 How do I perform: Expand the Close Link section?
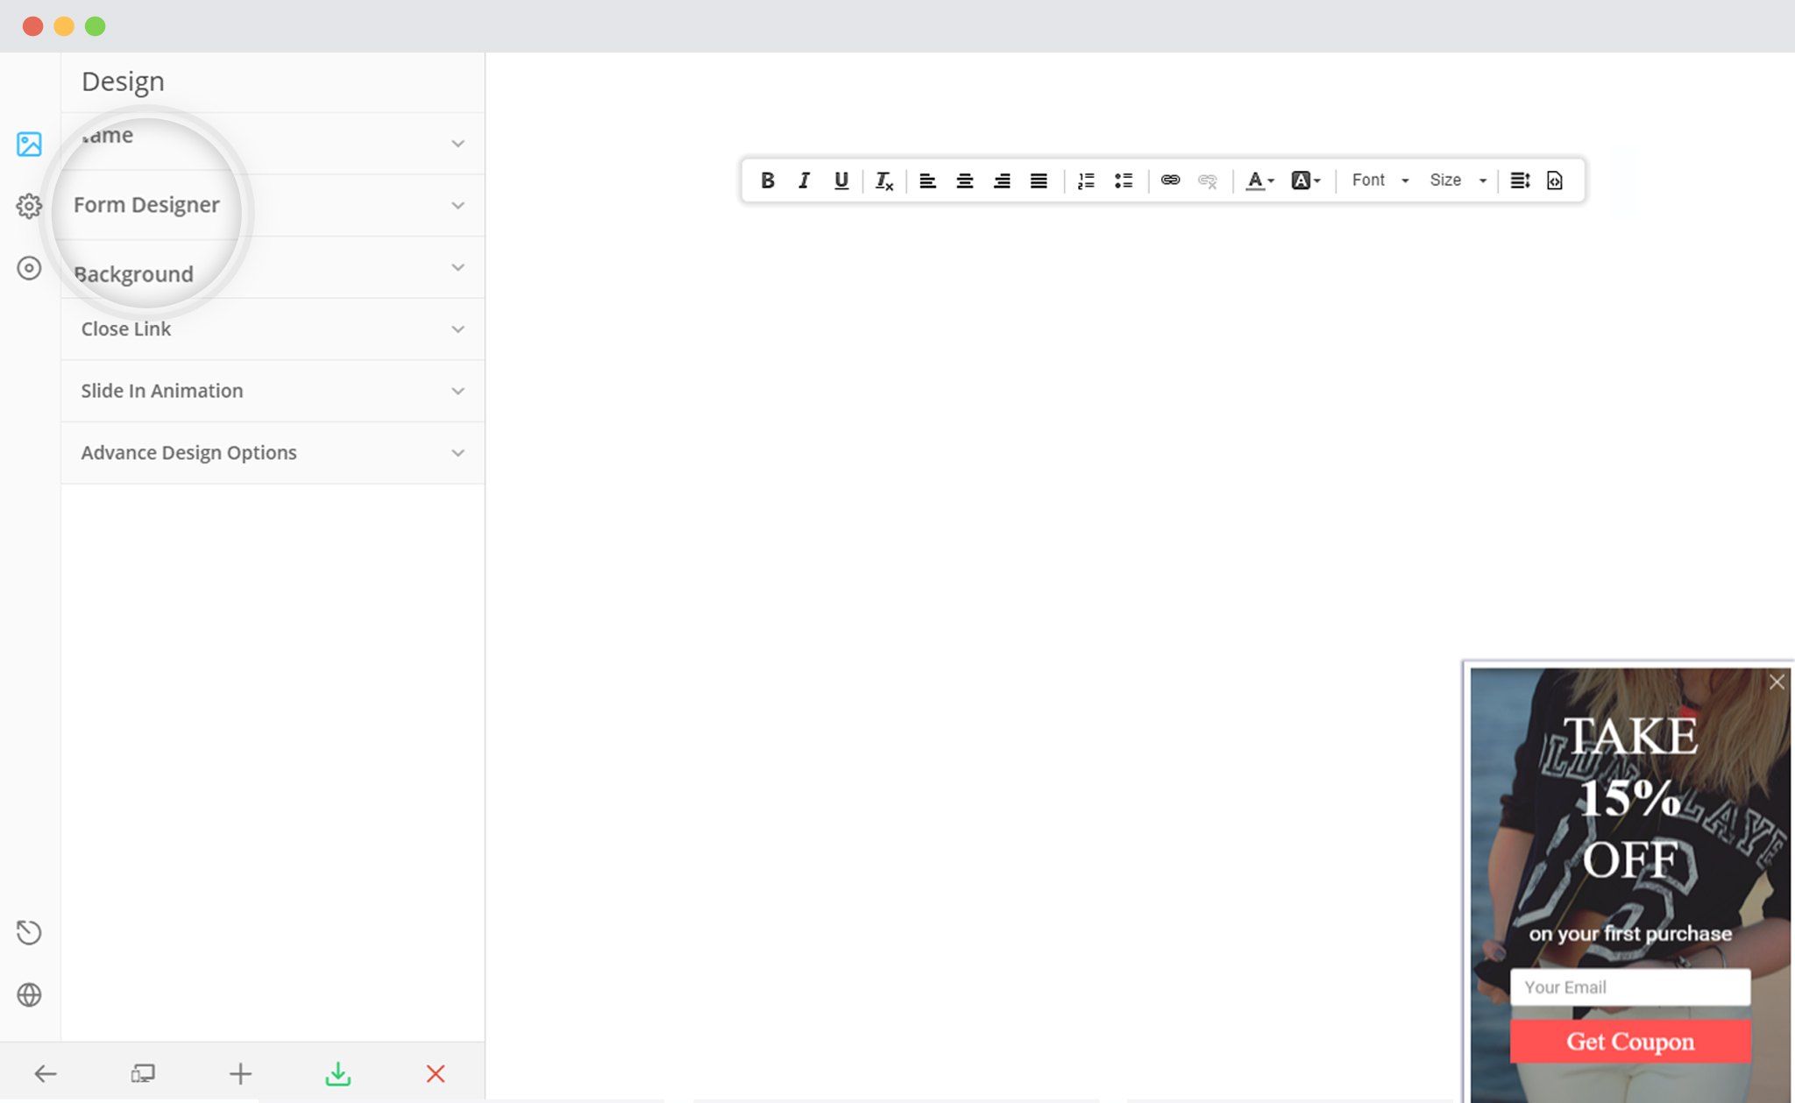[x=273, y=329]
